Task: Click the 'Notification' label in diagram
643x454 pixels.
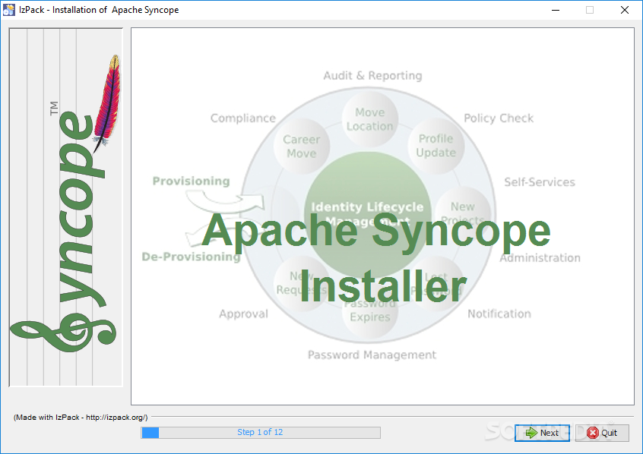Action: point(499,314)
